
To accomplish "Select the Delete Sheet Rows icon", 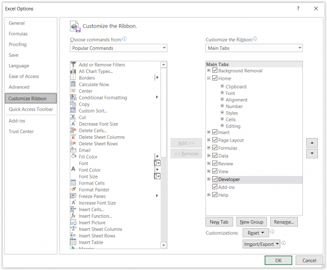I will coord(73,143).
